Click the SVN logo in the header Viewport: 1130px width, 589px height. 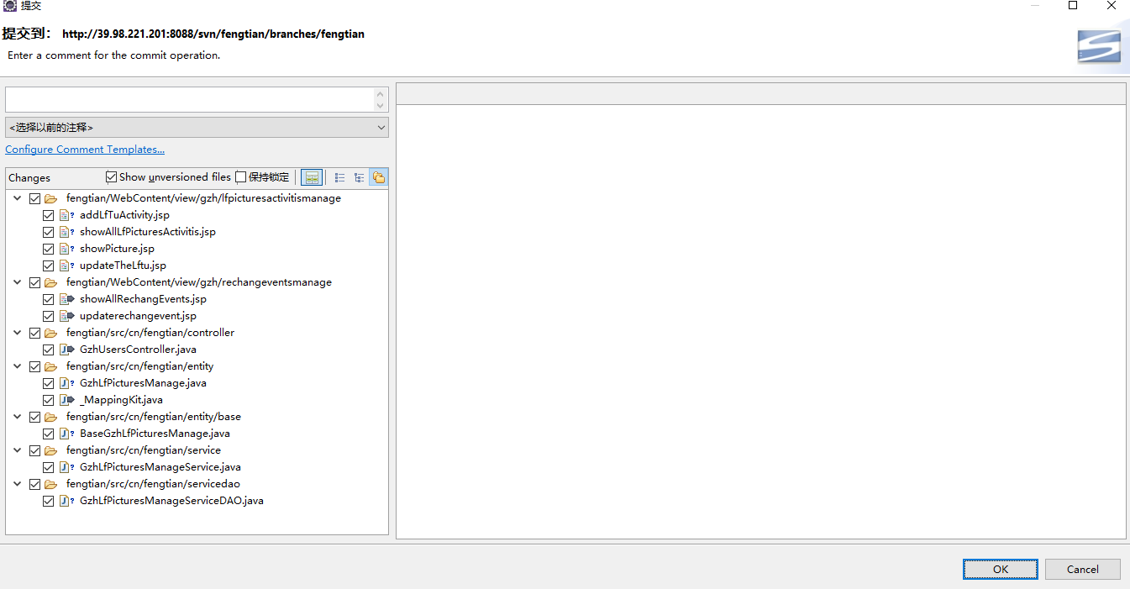pos(1100,46)
